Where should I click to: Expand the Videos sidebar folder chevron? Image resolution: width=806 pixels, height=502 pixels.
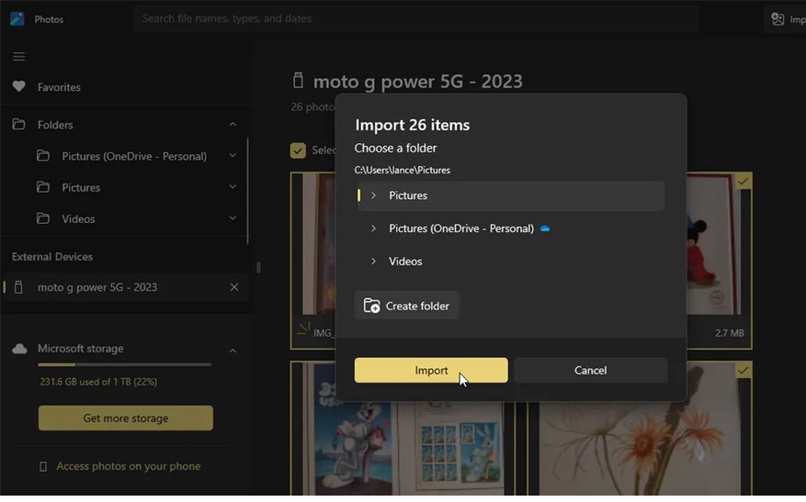[x=233, y=218]
